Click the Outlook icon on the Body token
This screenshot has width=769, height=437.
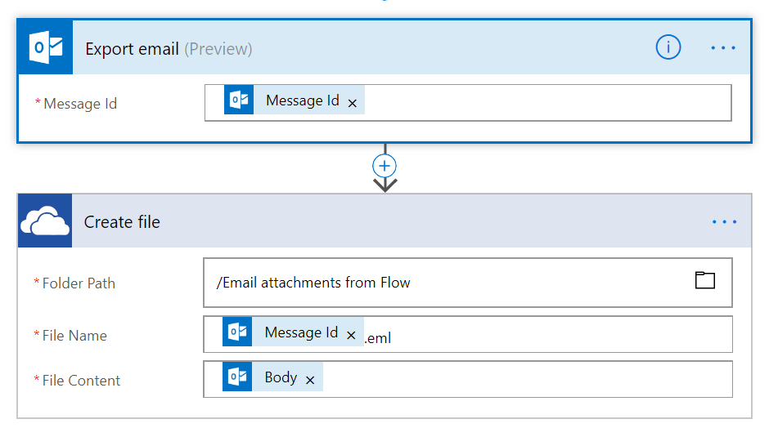click(237, 378)
